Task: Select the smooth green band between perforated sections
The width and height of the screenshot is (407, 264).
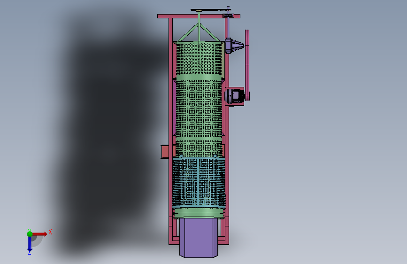Action: 199,77
